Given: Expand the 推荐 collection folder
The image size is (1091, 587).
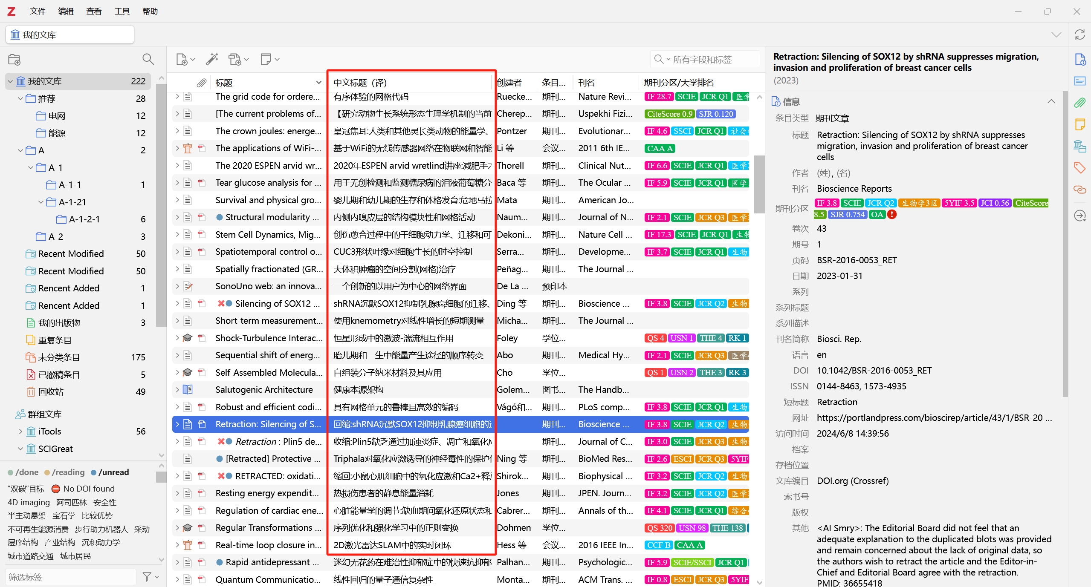Looking at the screenshot, I should click(x=20, y=98).
